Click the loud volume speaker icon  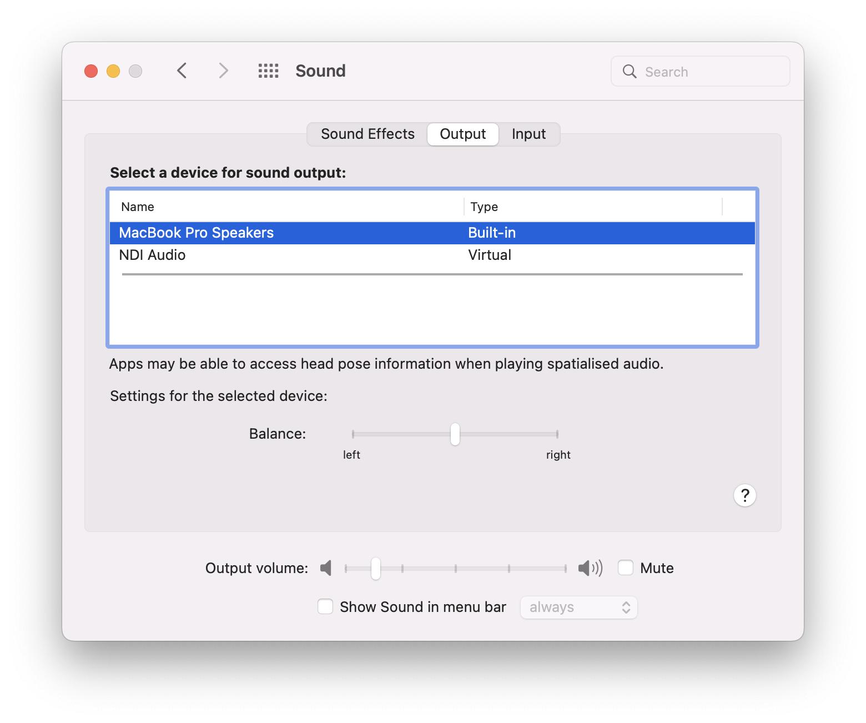[x=590, y=568]
